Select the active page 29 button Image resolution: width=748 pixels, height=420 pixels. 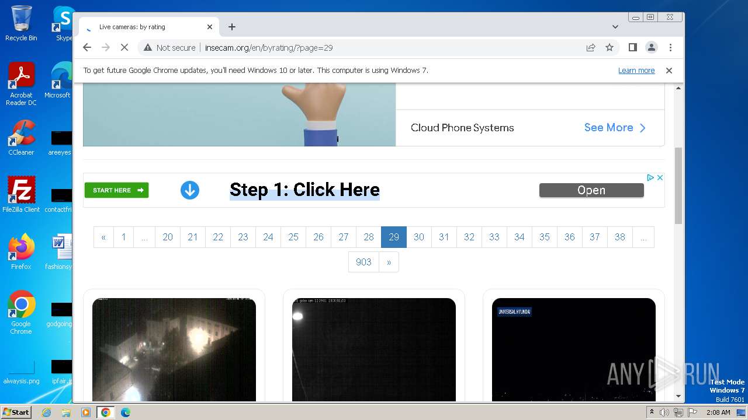click(394, 237)
